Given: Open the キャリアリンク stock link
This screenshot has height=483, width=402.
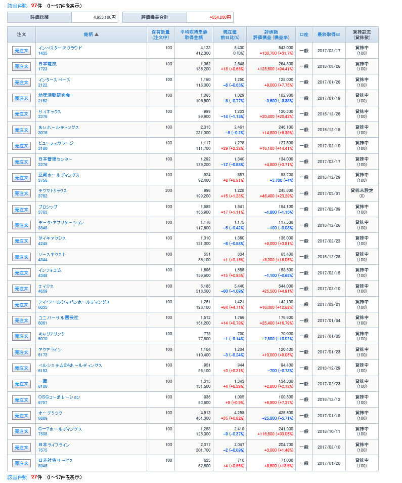Looking at the screenshot, I should click(x=52, y=334).
